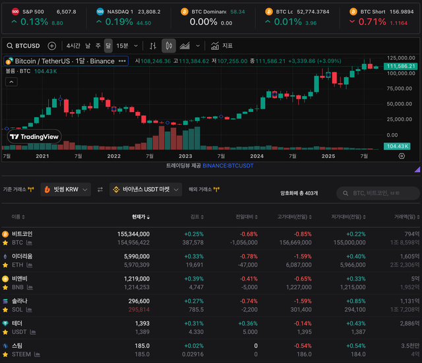
Task: Expand the chart style dropdown arrow
Action: pyautogui.click(x=198, y=45)
